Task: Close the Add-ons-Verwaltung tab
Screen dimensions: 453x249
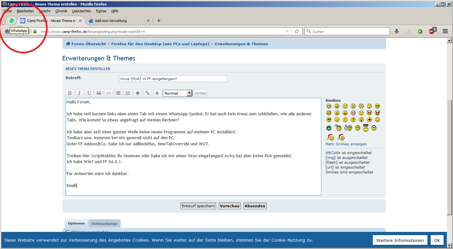Action: (x=148, y=21)
